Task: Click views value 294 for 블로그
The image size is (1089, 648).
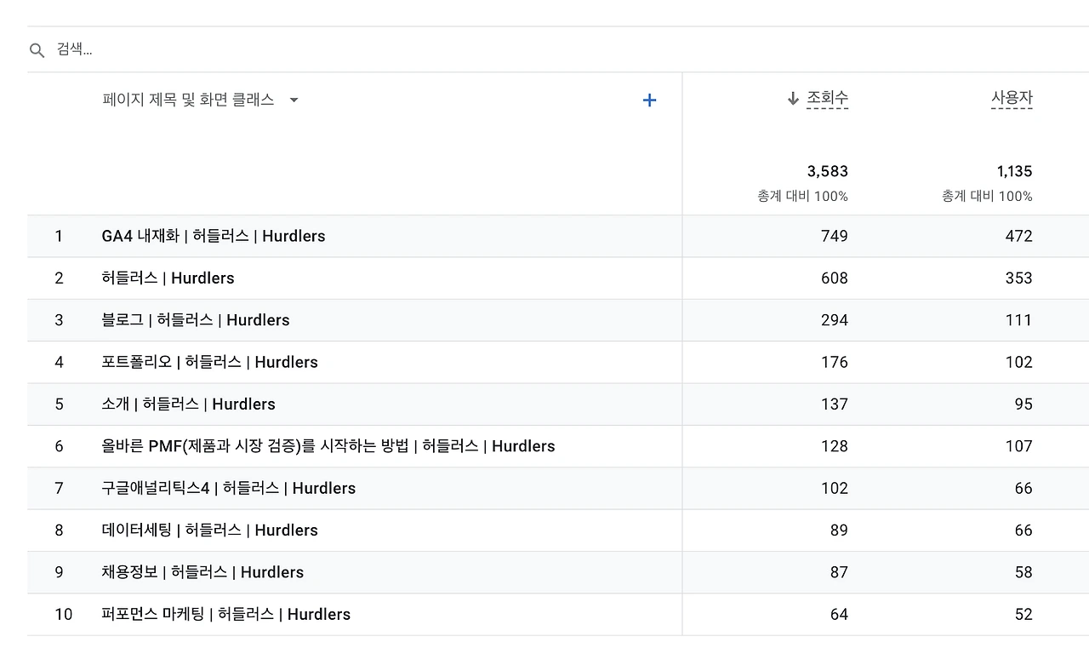Action: pos(835,320)
